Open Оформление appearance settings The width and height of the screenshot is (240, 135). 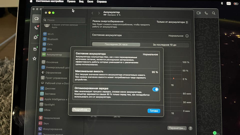click(x=51, y=72)
